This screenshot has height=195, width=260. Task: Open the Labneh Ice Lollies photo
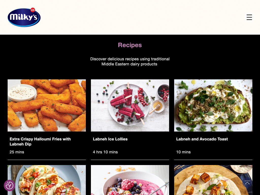[x=130, y=105]
